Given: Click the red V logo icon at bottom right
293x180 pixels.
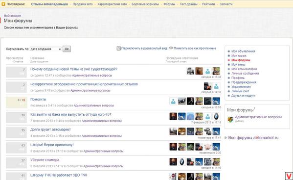Looking at the screenshot, I should point(289,176).
